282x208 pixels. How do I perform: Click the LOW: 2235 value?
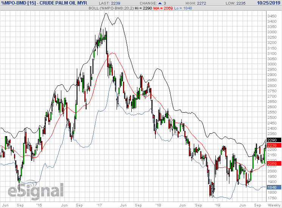pos(235,3)
